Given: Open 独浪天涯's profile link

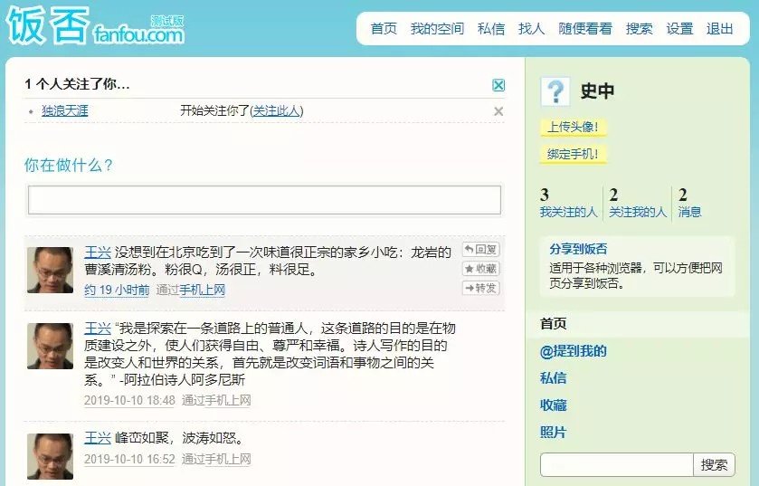Looking at the screenshot, I should [65, 110].
